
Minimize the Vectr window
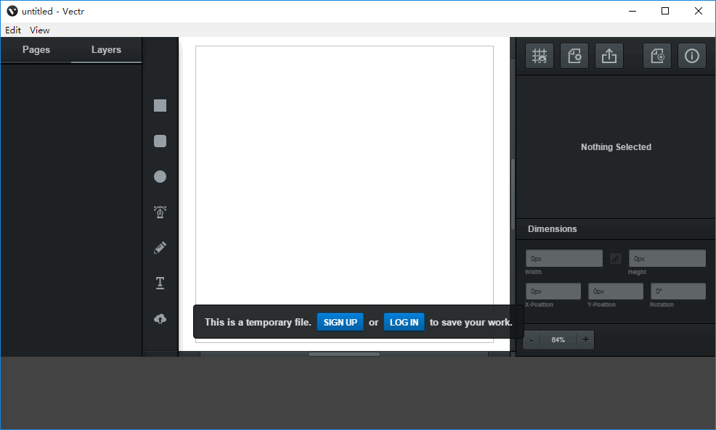coord(632,11)
